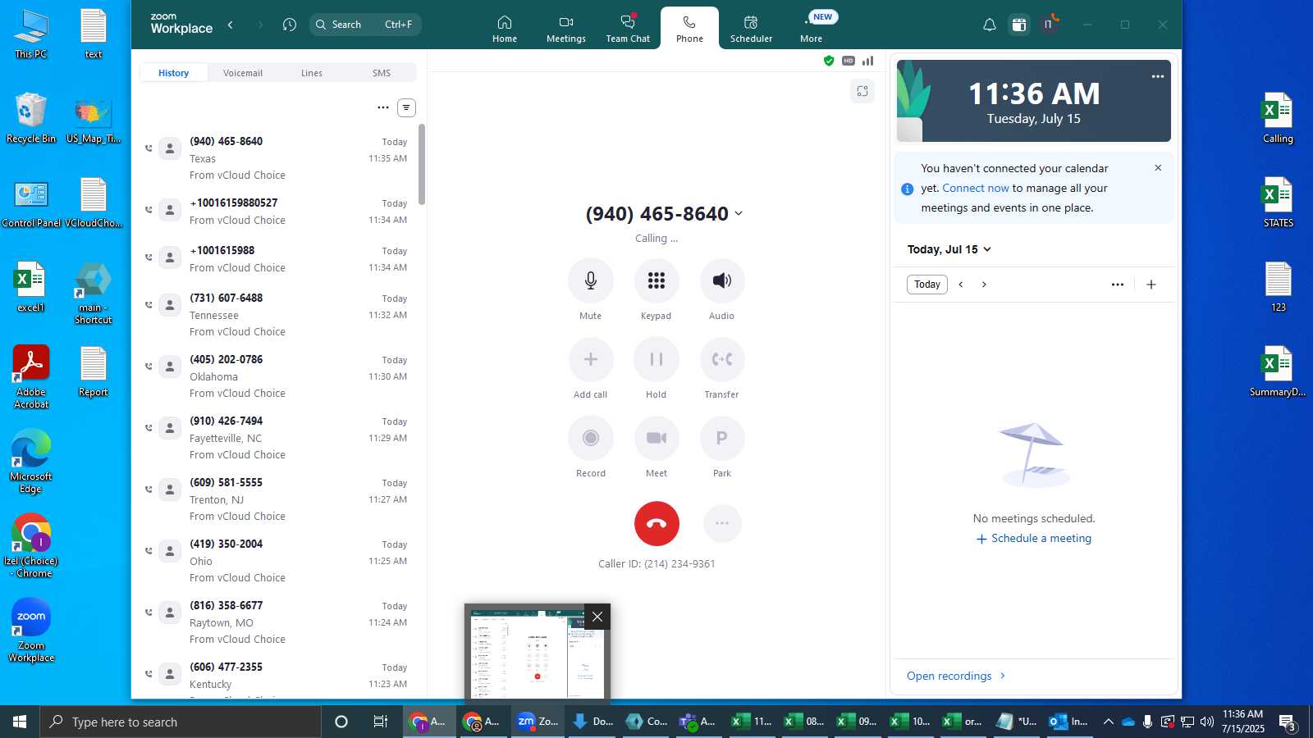Open the Home tab
The image size is (1313, 738).
coord(505,29)
